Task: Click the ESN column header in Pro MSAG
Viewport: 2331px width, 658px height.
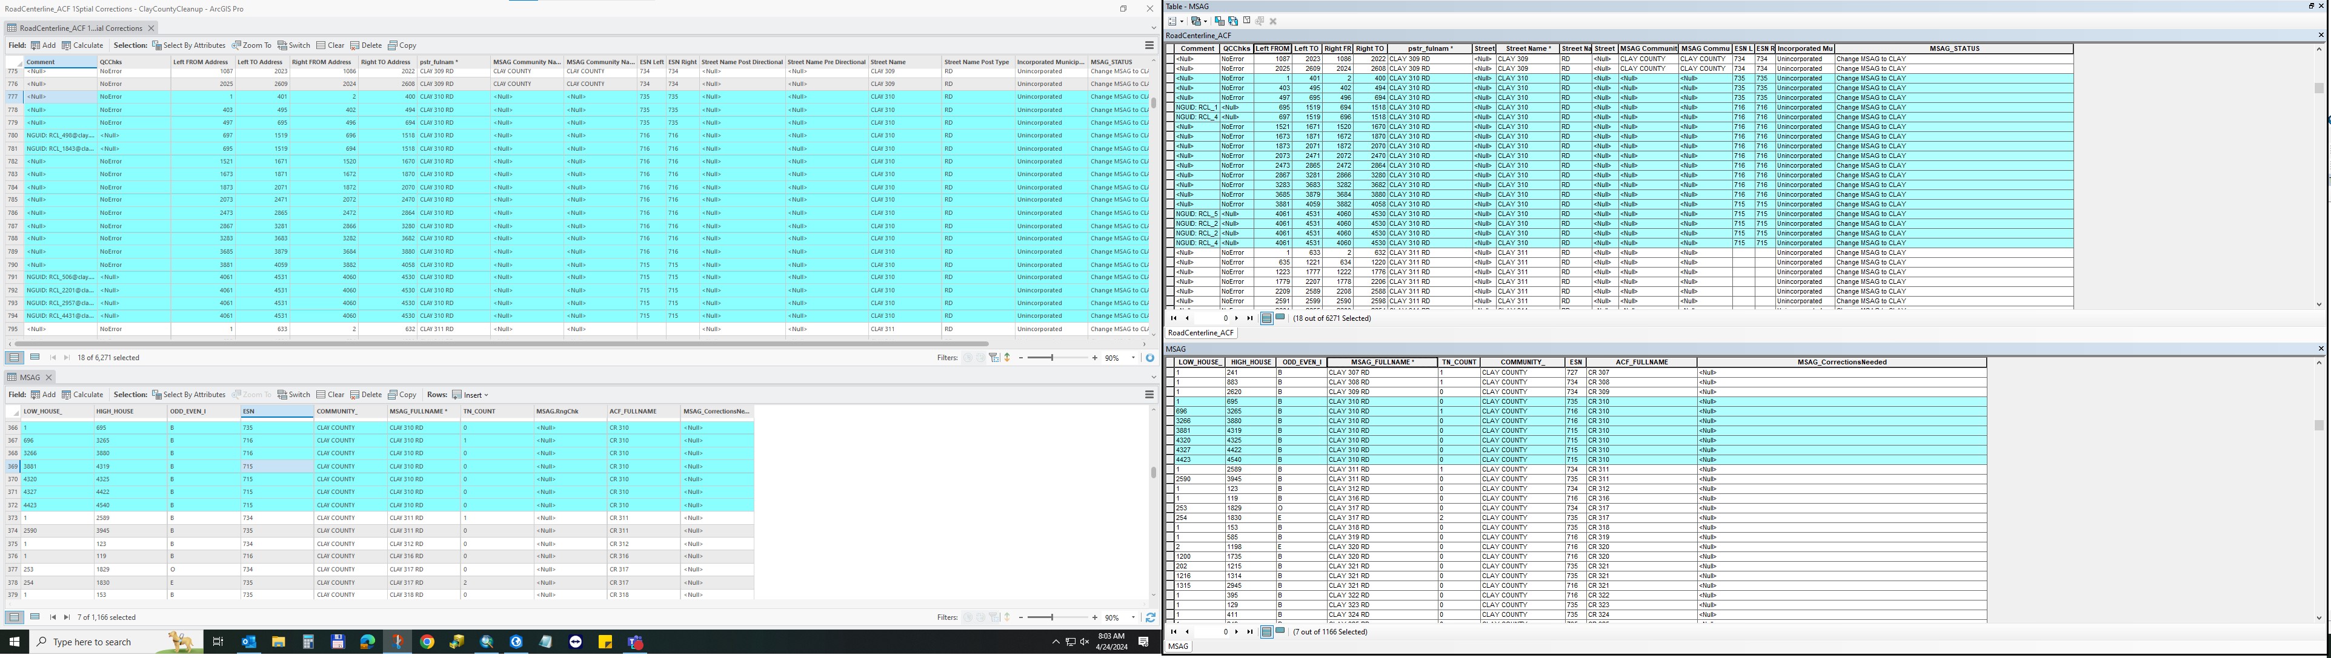Action: [277, 411]
